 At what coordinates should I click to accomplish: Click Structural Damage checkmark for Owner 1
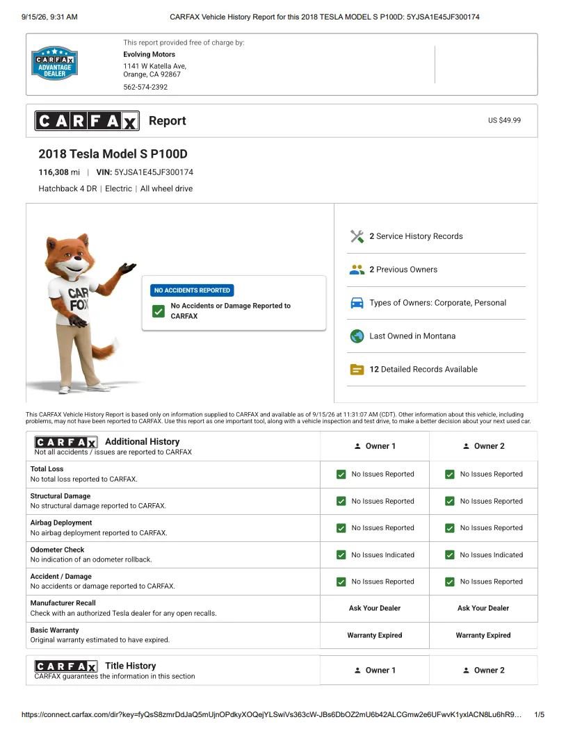[x=341, y=501]
